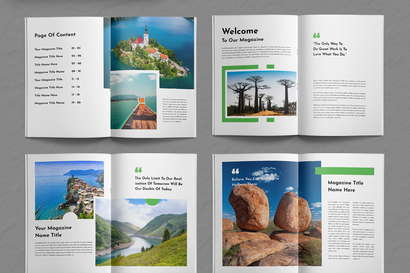The image size is (410, 273).
Task: Click the "Page Of Content" heading
Action: [55, 35]
